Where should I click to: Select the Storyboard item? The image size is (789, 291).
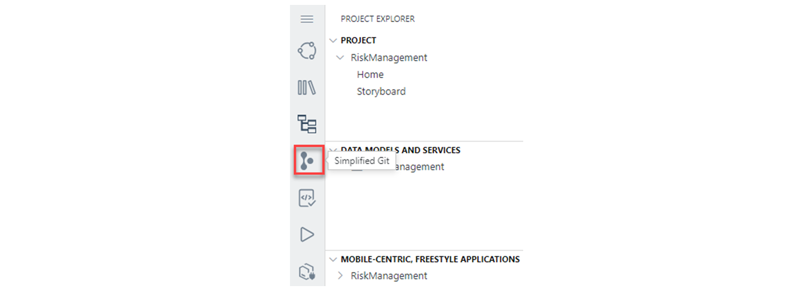click(381, 91)
